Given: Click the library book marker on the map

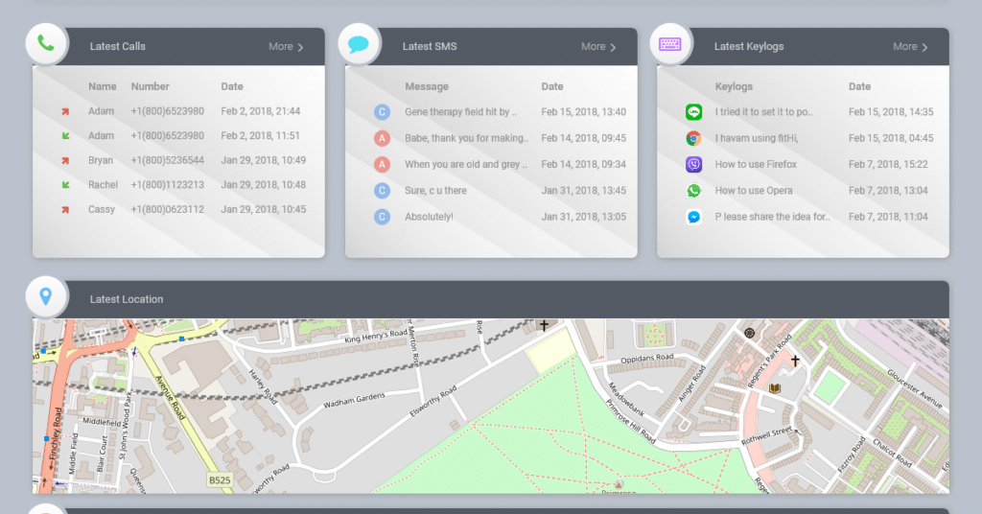Looking at the screenshot, I should click(x=775, y=388).
